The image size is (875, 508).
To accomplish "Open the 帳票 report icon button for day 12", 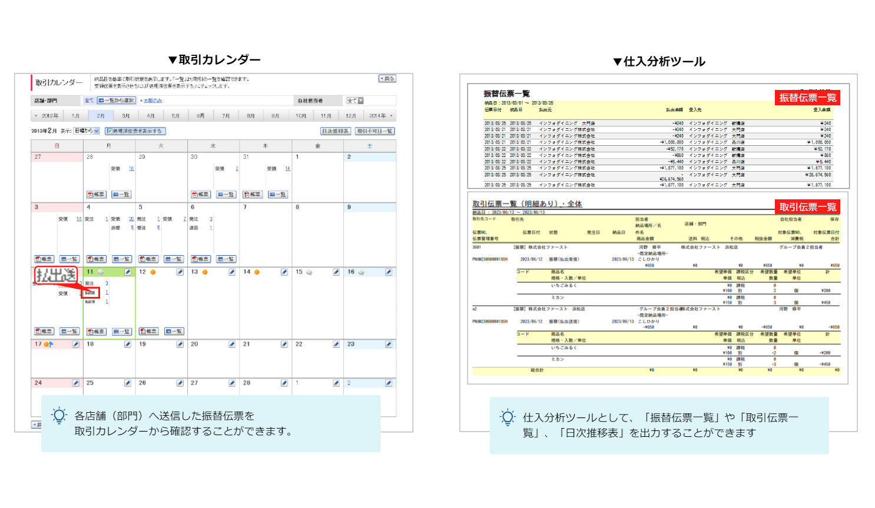I will [148, 332].
